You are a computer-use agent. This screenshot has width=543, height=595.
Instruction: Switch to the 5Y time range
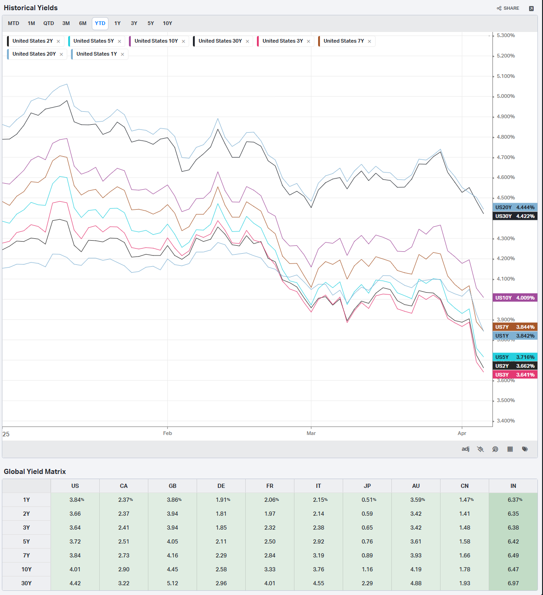tap(151, 23)
